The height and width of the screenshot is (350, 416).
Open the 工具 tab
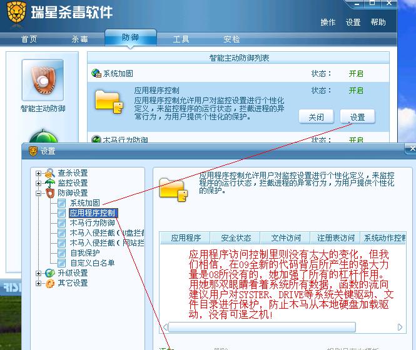click(x=181, y=39)
